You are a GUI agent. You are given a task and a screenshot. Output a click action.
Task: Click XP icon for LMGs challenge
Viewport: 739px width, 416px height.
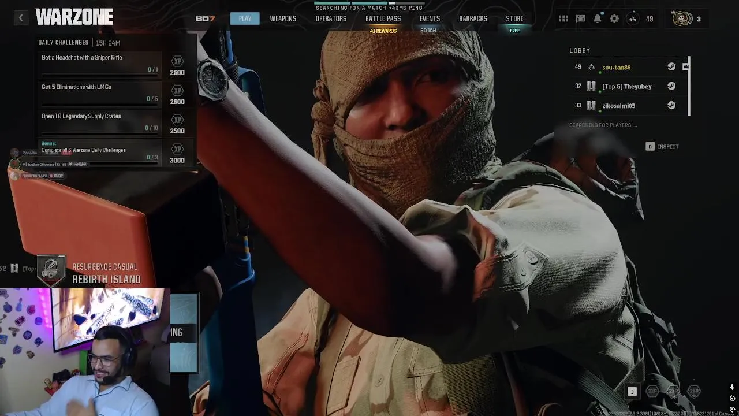177,91
